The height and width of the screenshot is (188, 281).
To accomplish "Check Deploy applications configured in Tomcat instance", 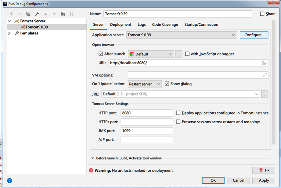I will (x=178, y=113).
